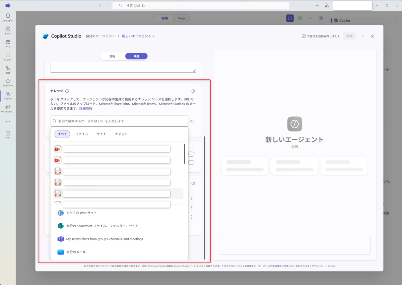Click the 作成 button
The height and width of the screenshot is (285, 402).
(x=349, y=36)
